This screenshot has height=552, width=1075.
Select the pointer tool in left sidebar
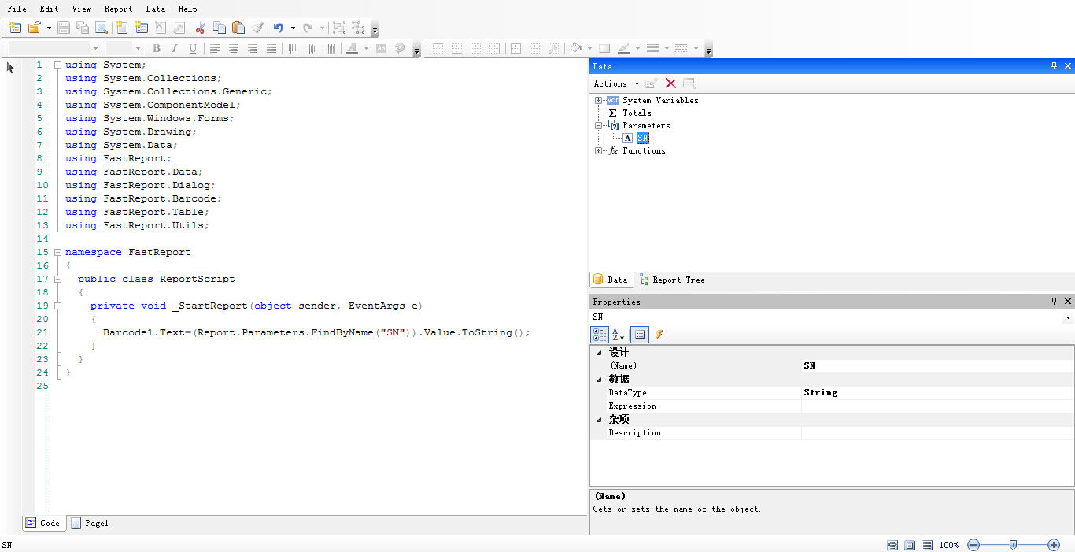click(10, 68)
